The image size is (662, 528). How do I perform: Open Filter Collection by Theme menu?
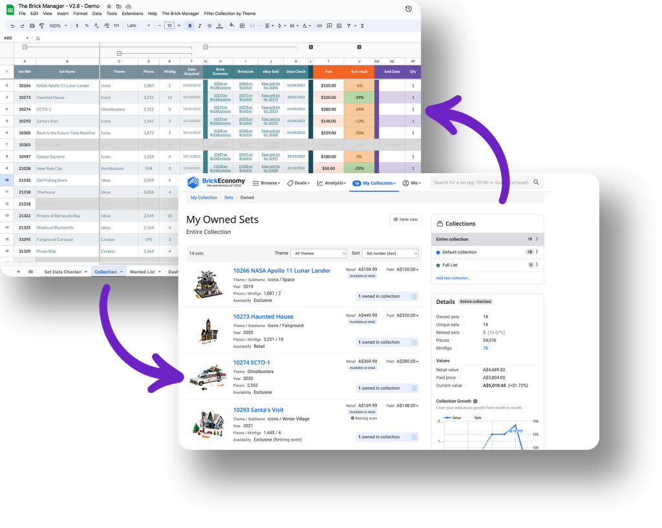point(230,14)
